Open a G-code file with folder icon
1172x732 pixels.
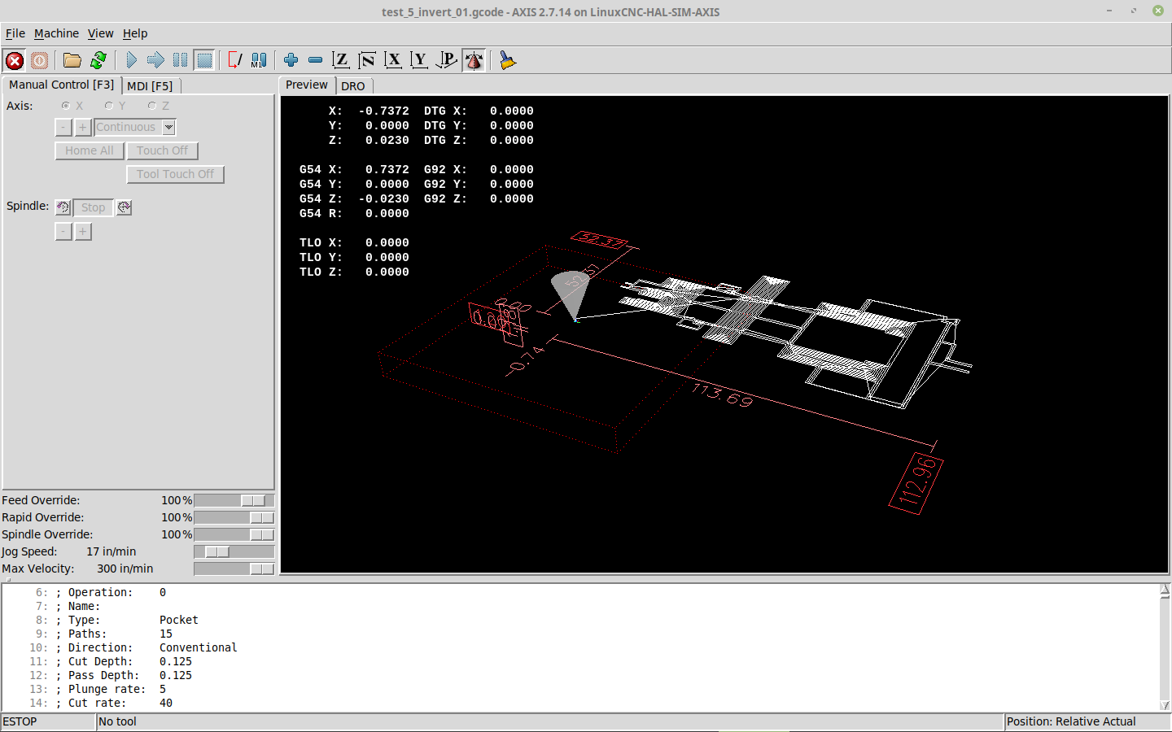72,60
